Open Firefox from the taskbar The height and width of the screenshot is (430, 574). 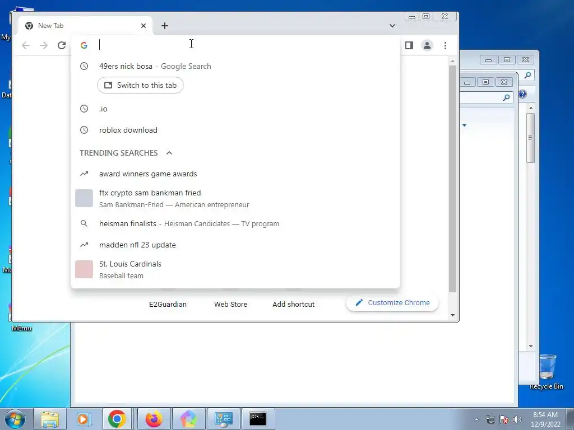click(x=154, y=419)
